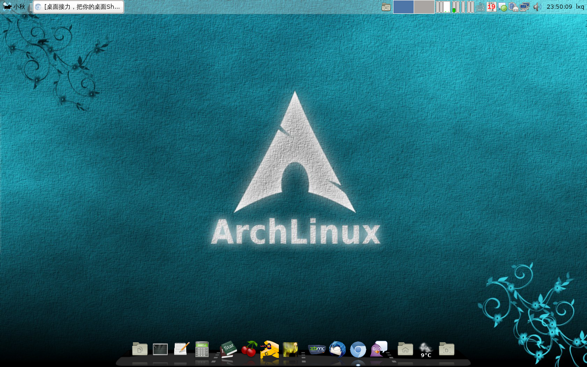This screenshot has height=367, width=587.
Task: Switch to the gray second workspace
Action: 424,7
